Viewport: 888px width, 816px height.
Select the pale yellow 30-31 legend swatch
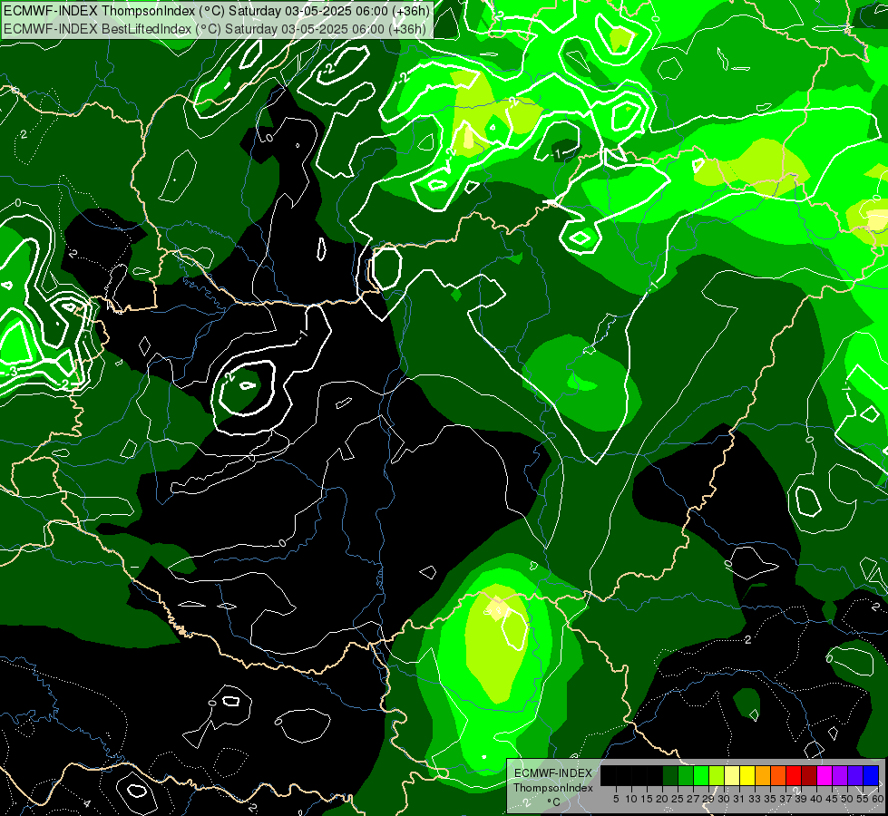(732, 775)
